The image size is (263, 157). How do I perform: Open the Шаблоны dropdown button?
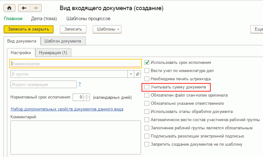tap(107, 29)
